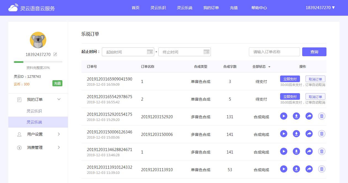The height and width of the screenshot is (183, 348).
Task: Go to 帮助中心 in top navigation
Action: click(259, 8)
